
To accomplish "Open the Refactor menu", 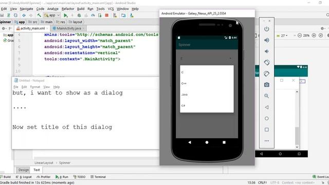I will point(68,9).
